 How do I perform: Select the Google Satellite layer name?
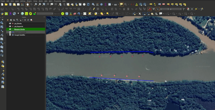click(20, 35)
